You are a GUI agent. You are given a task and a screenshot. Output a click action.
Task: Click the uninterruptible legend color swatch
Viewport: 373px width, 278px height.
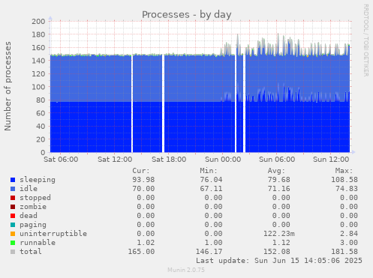[13, 234]
